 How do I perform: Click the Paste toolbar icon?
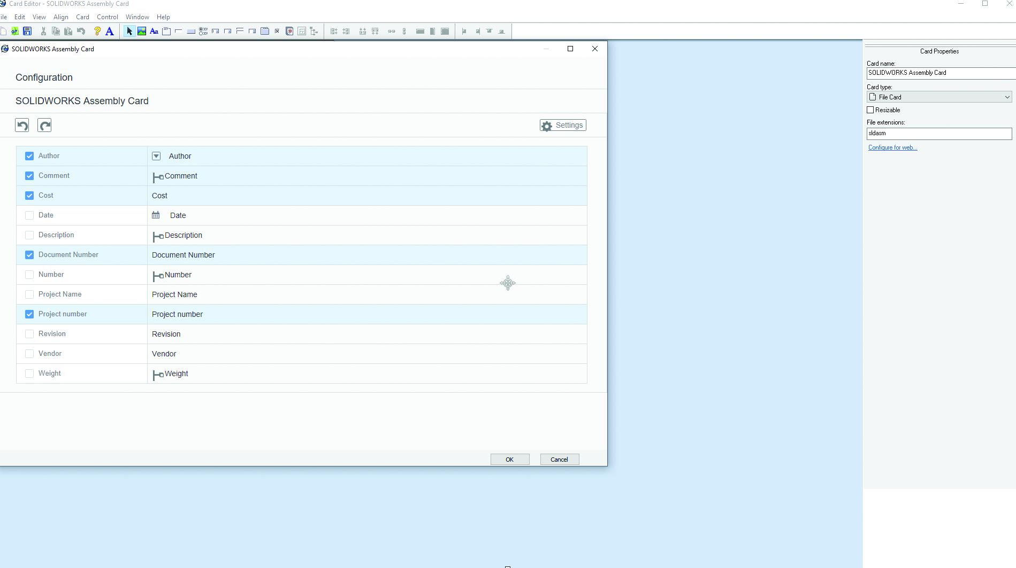[x=68, y=31]
